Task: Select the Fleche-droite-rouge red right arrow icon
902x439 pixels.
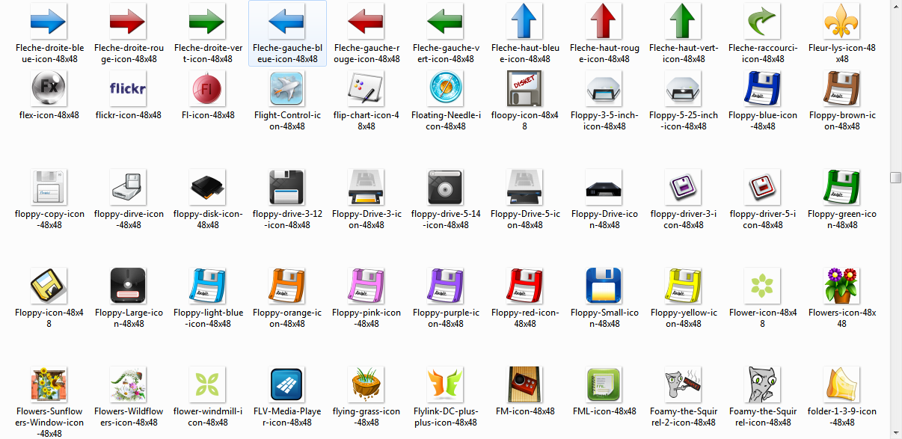Action: click(129, 21)
